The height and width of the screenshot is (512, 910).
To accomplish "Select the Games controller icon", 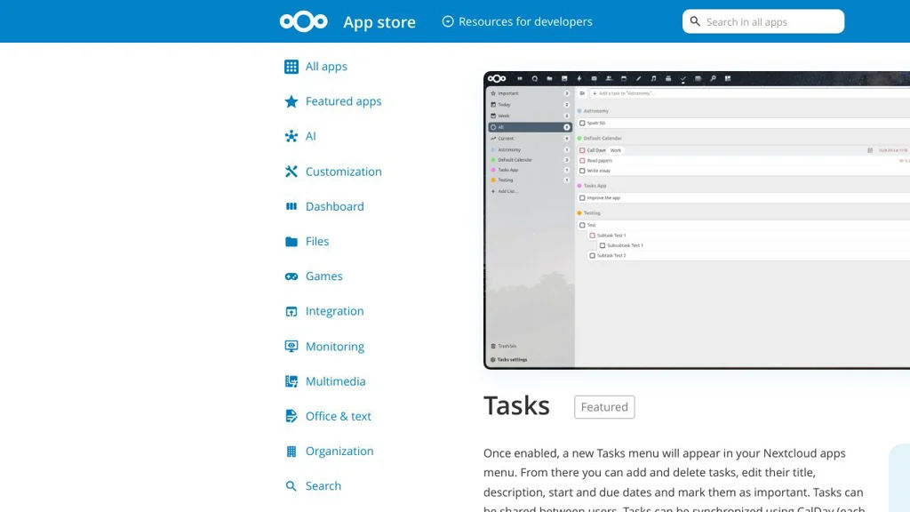I will (x=291, y=276).
